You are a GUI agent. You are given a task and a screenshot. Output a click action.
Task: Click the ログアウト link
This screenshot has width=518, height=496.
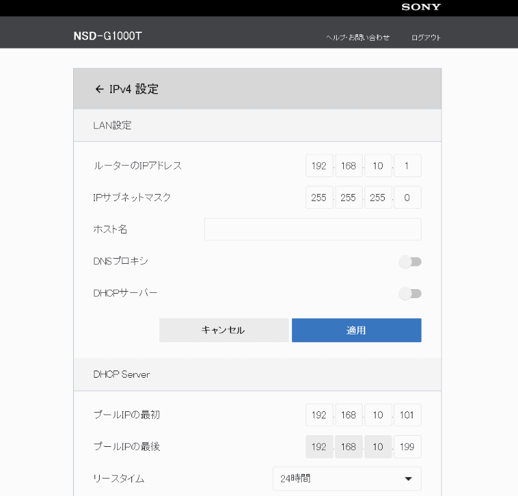(425, 37)
